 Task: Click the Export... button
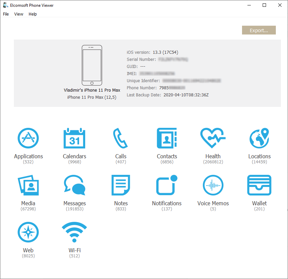(x=259, y=30)
